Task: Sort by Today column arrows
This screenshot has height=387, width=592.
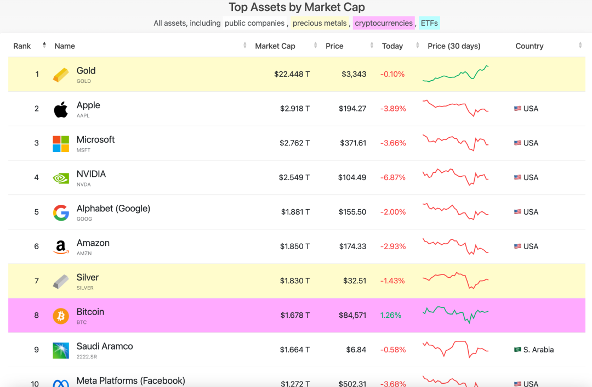Action: 417,46
